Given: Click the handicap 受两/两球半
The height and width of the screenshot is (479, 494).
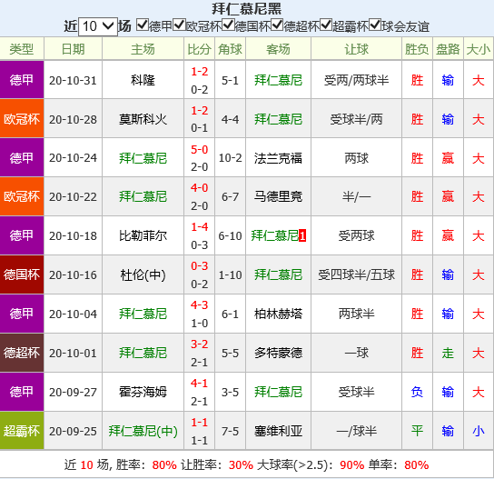Looking at the screenshot, I should 356,80.
